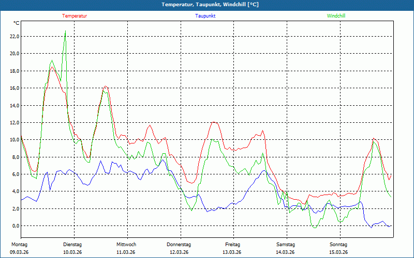Click the Sonntag day label

click(x=338, y=245)
